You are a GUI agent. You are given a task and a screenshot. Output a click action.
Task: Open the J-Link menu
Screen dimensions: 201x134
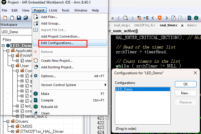(x=53, y=10)
